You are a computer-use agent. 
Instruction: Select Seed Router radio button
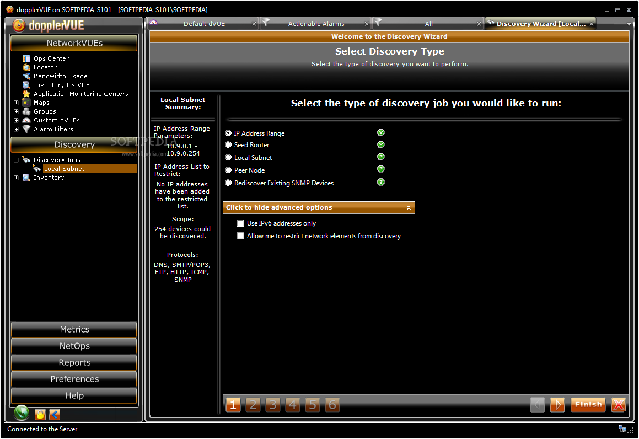point(228,145)
